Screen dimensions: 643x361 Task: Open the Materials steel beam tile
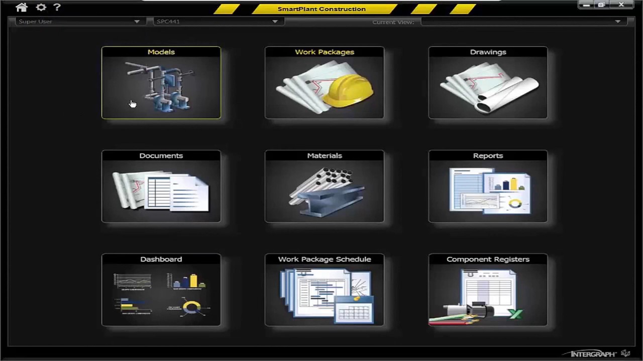(324, 186)
